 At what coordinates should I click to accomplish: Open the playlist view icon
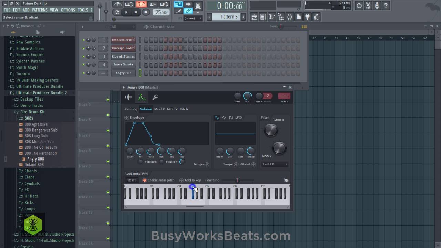click(254, 17)
